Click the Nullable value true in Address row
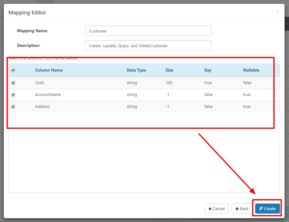Screen dimensions: 289x222 pos(246,107)
